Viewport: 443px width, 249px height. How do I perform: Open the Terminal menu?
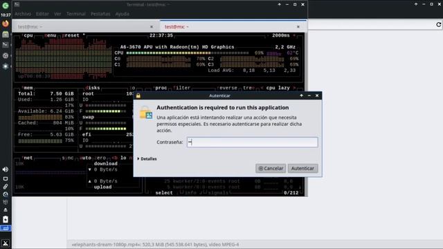[75, 14]
